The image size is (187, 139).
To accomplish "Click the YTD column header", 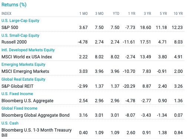I will (x=116, y=13).
